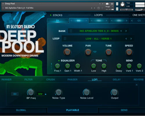
Task: Close the LOFI effect panel
Action: (x=137, y=85)
